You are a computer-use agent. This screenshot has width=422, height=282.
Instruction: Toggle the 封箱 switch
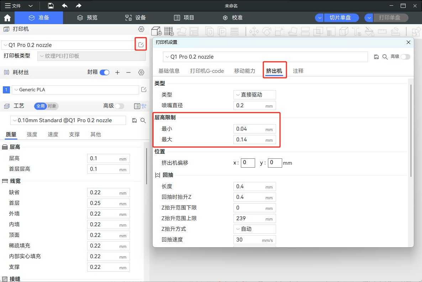[104, 72]
